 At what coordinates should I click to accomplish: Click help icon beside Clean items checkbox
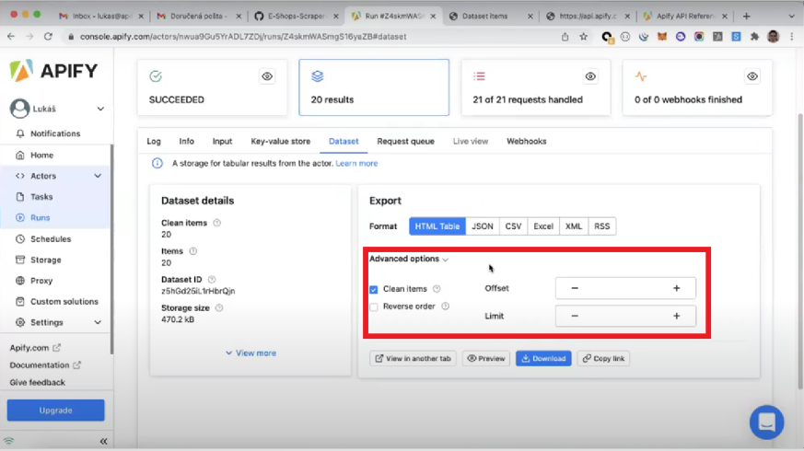tap(437, 289)
